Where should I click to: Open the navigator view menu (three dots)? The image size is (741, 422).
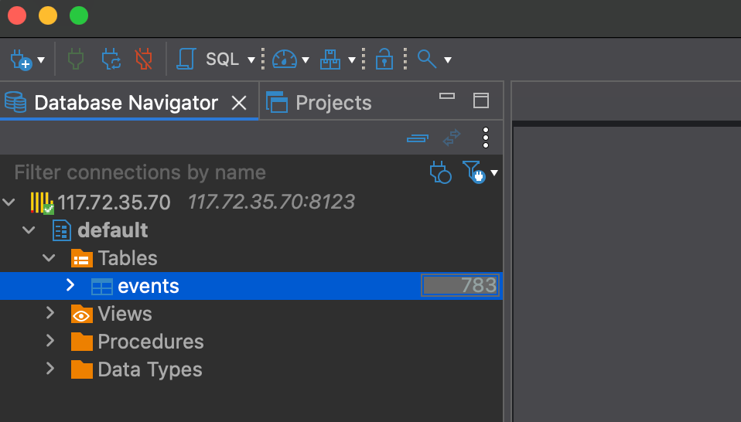(x=485, y=138)
